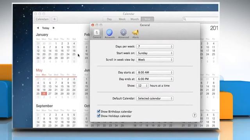Select September 10 in the year view
The height and width of the screenshot is (140, 250).
(x=56, y=119)
